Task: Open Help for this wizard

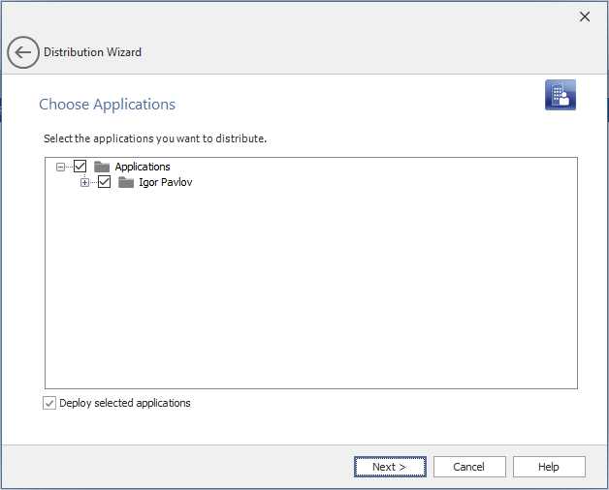Action: pos(549,467)
